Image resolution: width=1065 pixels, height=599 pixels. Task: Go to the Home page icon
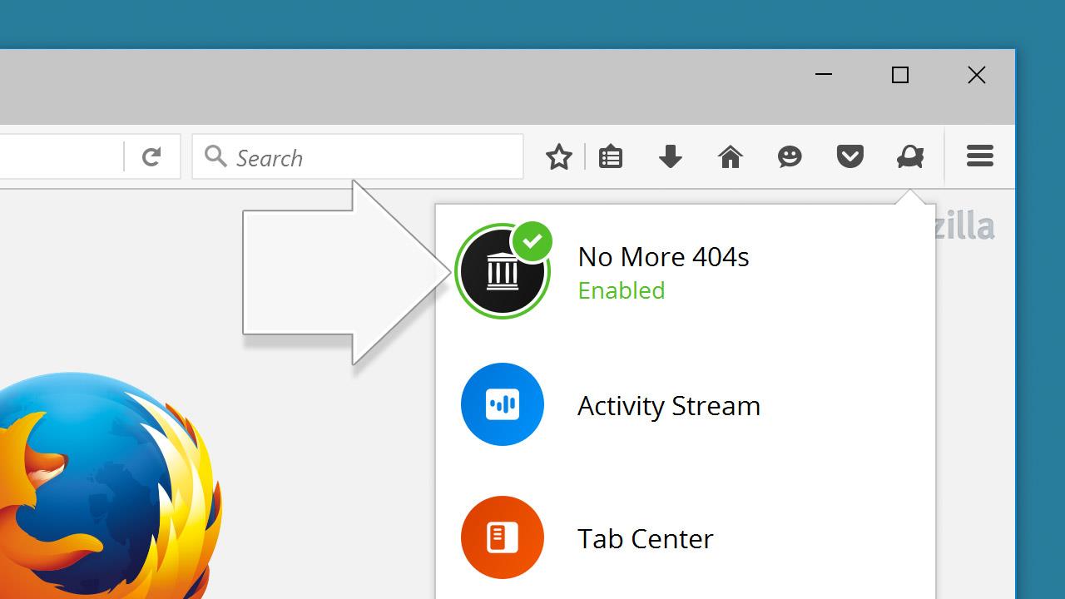[731, 156]
